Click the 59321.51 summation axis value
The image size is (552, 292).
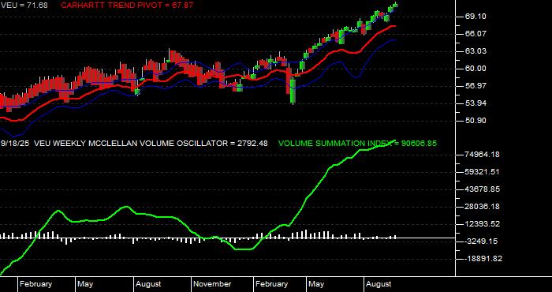(482, 172)
